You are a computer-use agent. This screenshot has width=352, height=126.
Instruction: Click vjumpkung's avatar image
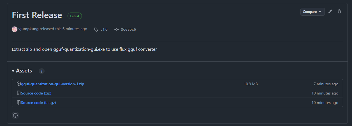click(x=15, y=29)
